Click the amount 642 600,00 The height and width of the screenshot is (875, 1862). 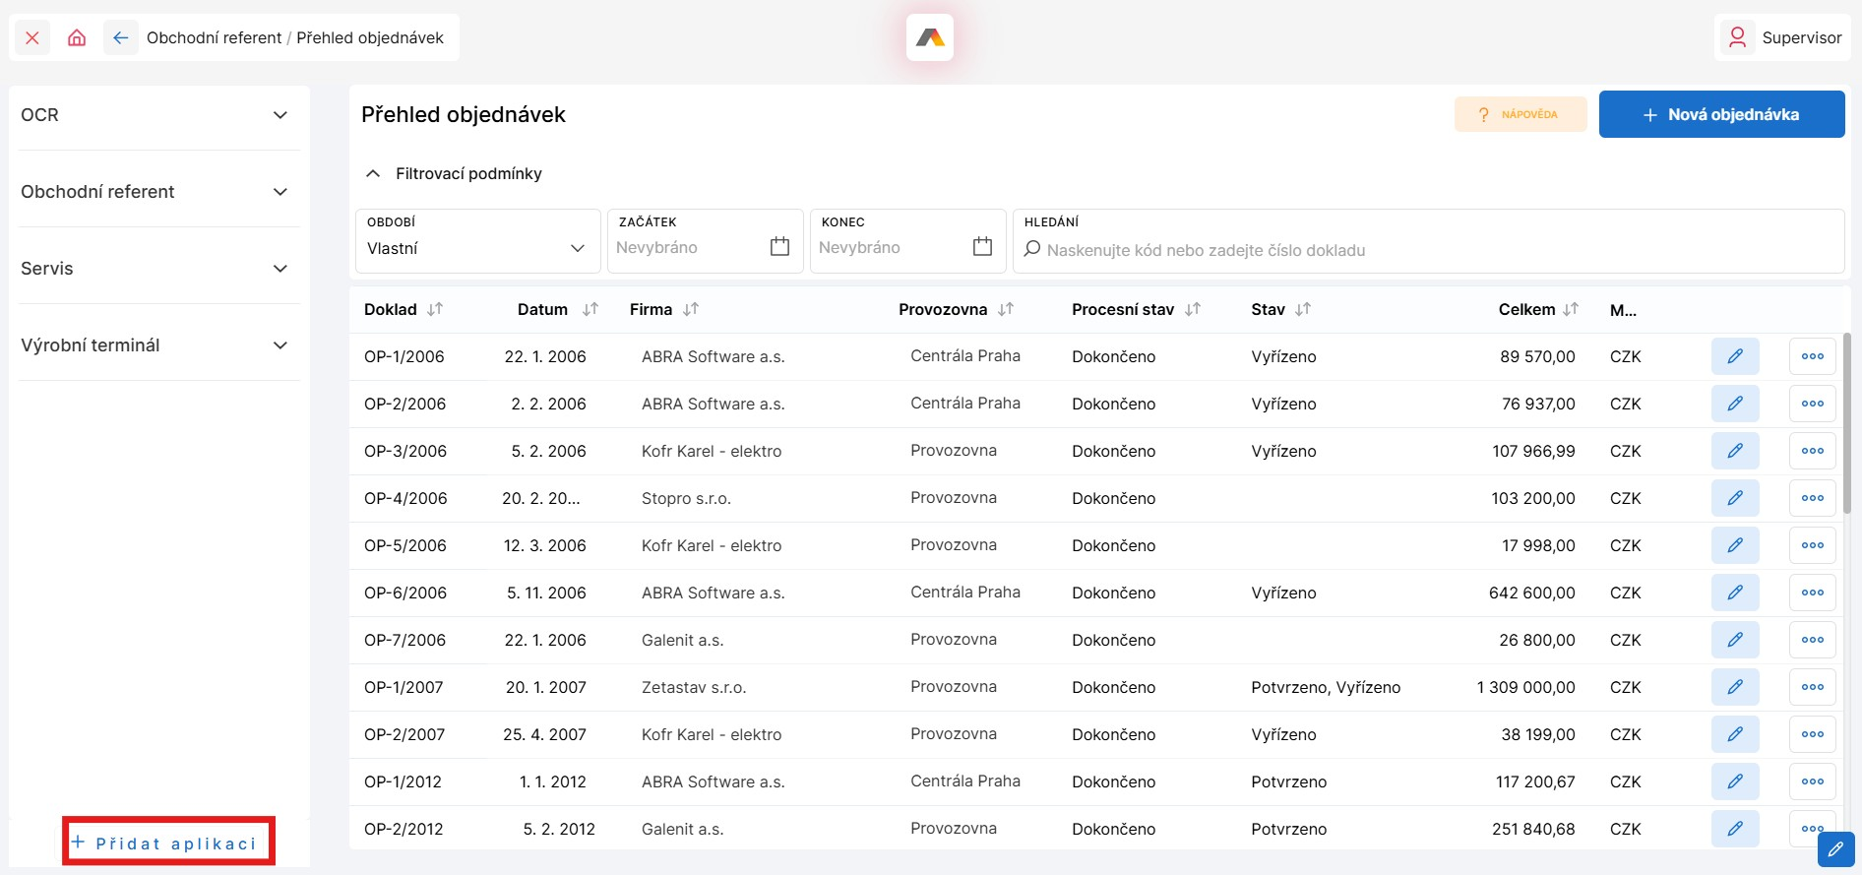tap(1531, 593)
